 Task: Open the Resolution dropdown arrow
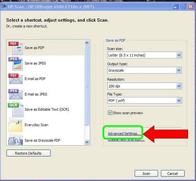pyautogui.click(x=179, y=86)
